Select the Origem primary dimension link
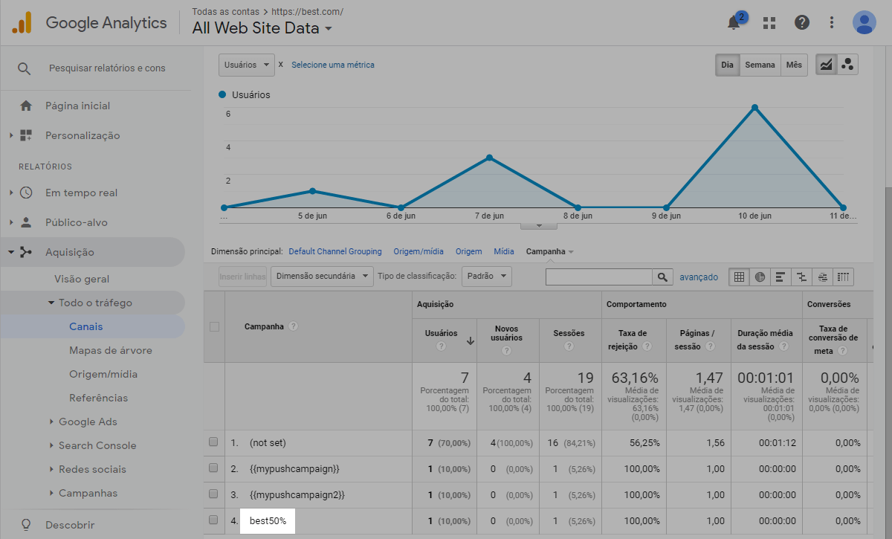The image size is (892, 539). click(468, 251)
